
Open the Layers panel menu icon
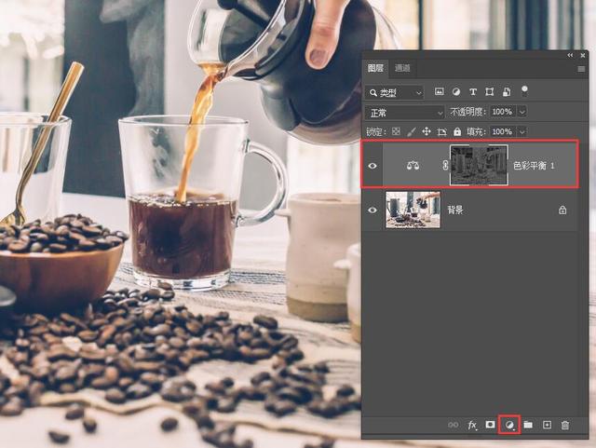pos(581,69)
